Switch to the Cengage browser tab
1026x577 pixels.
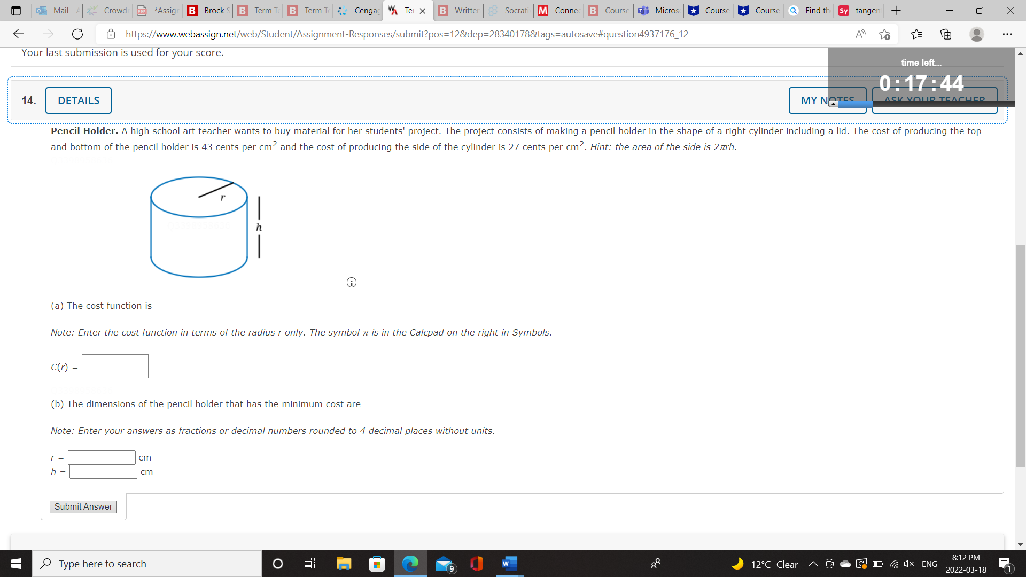point(358,10)
